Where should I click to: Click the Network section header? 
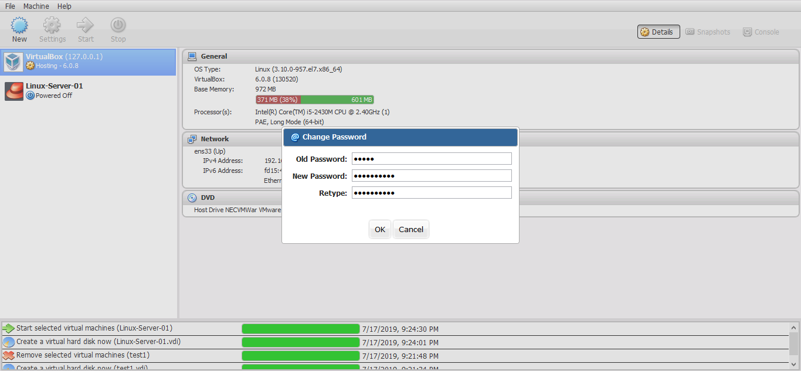(491, 139)
